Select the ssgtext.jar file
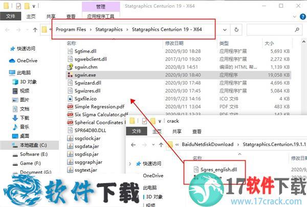Screen dimensions: 307x207 (86, 170)
